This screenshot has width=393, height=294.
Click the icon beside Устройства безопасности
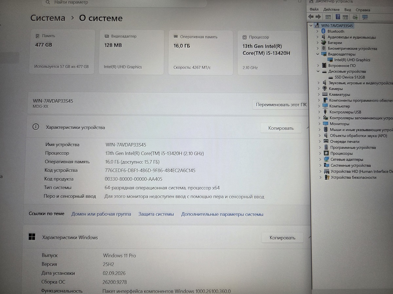tap(327, 177)
